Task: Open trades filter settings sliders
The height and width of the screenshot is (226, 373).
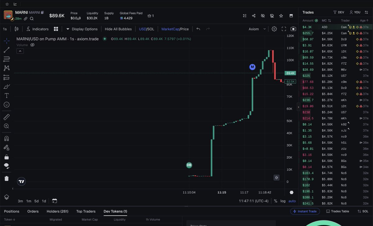Action: pyautogui.click(x=366, y=12)
